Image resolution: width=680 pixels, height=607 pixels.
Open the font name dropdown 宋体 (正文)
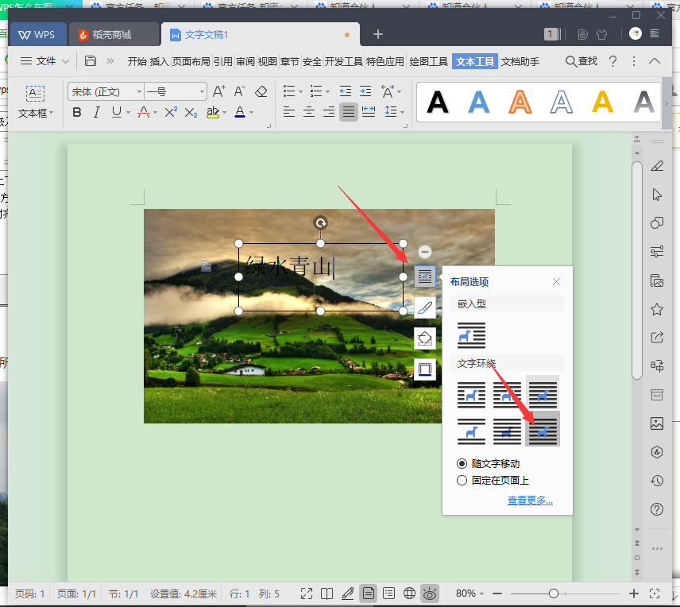coord(140,92)
